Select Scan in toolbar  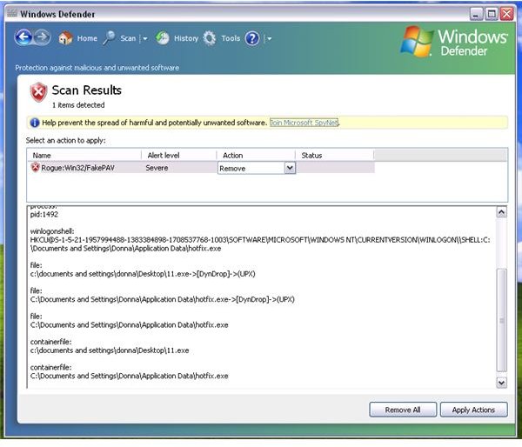[x=128, y=38]
